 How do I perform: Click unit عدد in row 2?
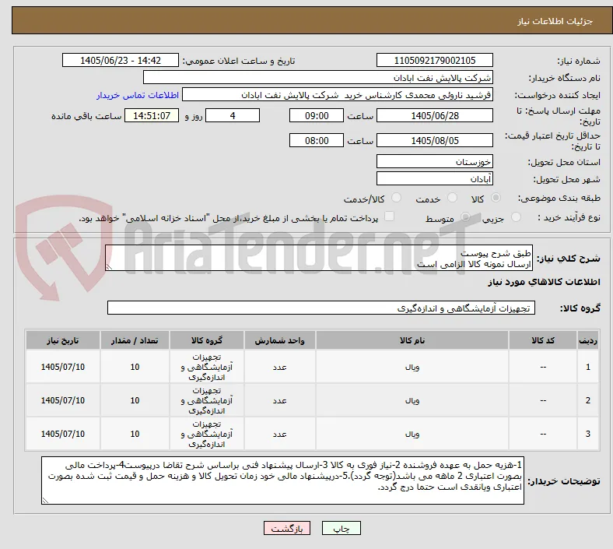279,401
